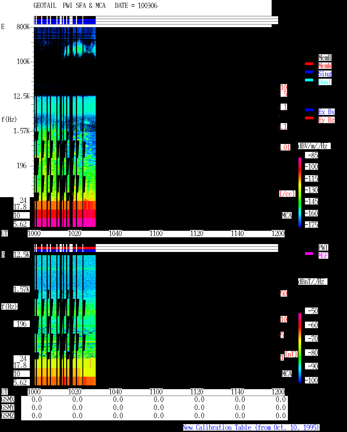This screenshot has width=347, height=432.
Task: Click the cyan Dual legend swatch
Action: (309, 80)
